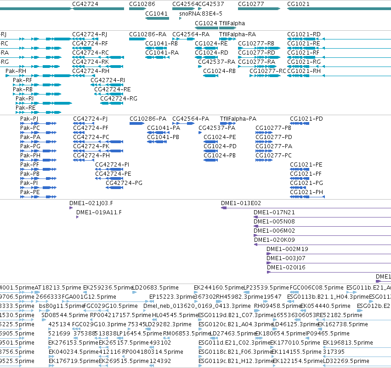The height and width of the screenshot is (368, 391).
Task: Select the Pak-PH protein label
Action: pos(30,156)
